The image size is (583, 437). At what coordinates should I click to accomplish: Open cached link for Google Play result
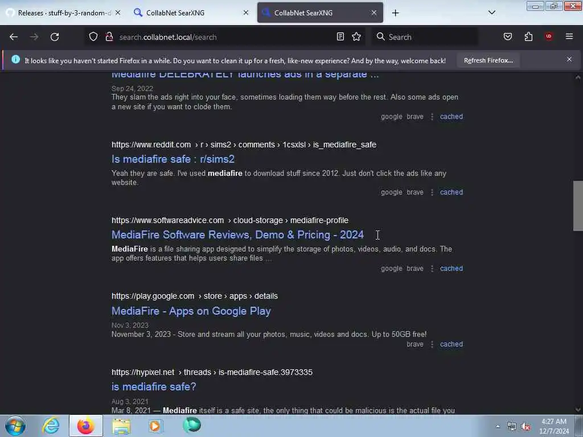coord(451,344)
